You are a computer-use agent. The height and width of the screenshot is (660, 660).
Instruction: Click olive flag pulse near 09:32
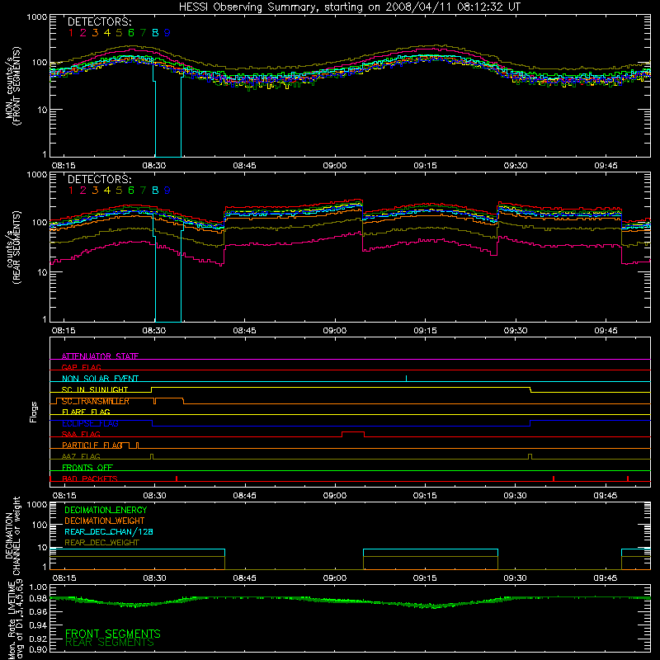tap(530, 457)
